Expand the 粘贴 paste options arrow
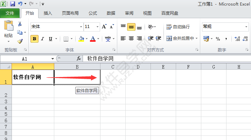Viewport: 251px width, 140px height. pyautogui.click(x=8, y=42)
